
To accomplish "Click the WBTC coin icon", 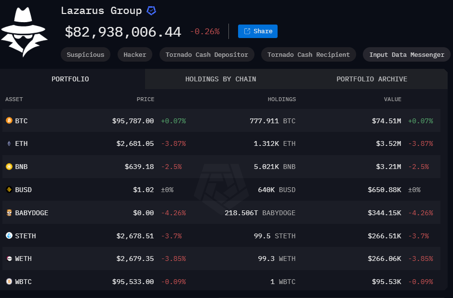I will click(9, 282).
